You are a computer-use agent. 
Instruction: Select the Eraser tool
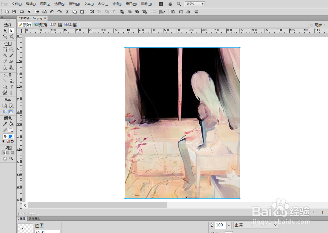click(x=11, y=61)
